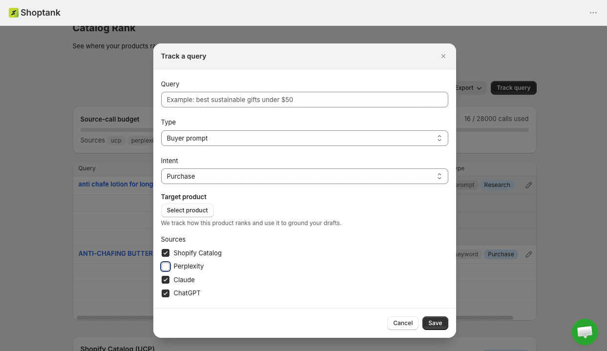Click the 16 / 28000 calls used text
Viewport: 607px width, 351px height.
click(496, 119)
